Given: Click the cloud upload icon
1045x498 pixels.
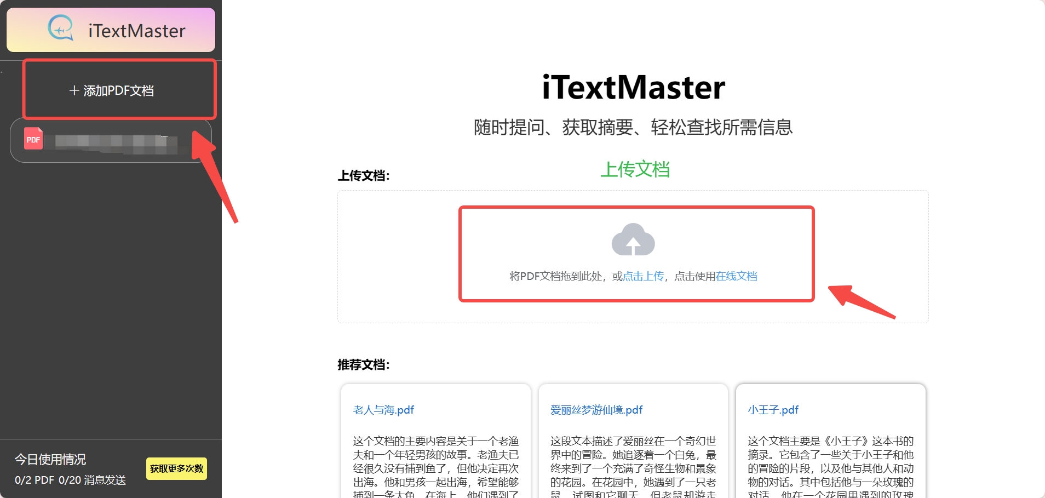Looking at the screenshot, I should coord(633,239).
